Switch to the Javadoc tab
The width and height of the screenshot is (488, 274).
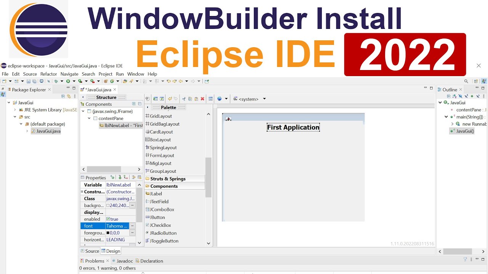pyautogui.click(x=122, y=261)
